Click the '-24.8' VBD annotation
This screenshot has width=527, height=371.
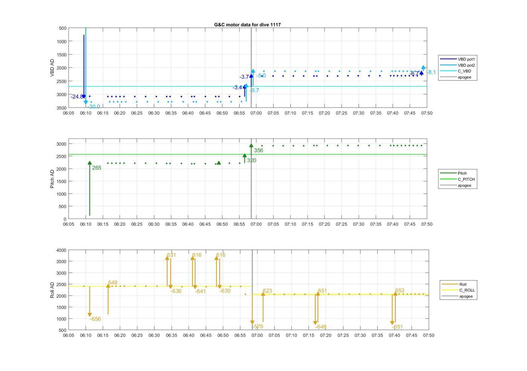coord(77,97)
